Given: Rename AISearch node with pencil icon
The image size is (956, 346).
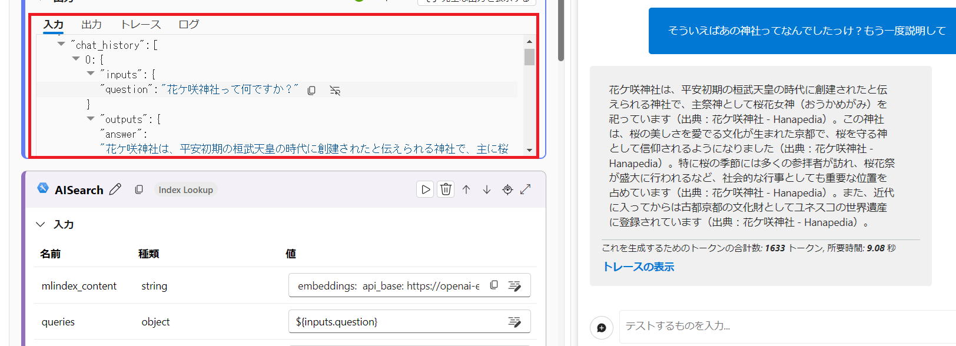Looking at the screenshot, I should point(115,189).
